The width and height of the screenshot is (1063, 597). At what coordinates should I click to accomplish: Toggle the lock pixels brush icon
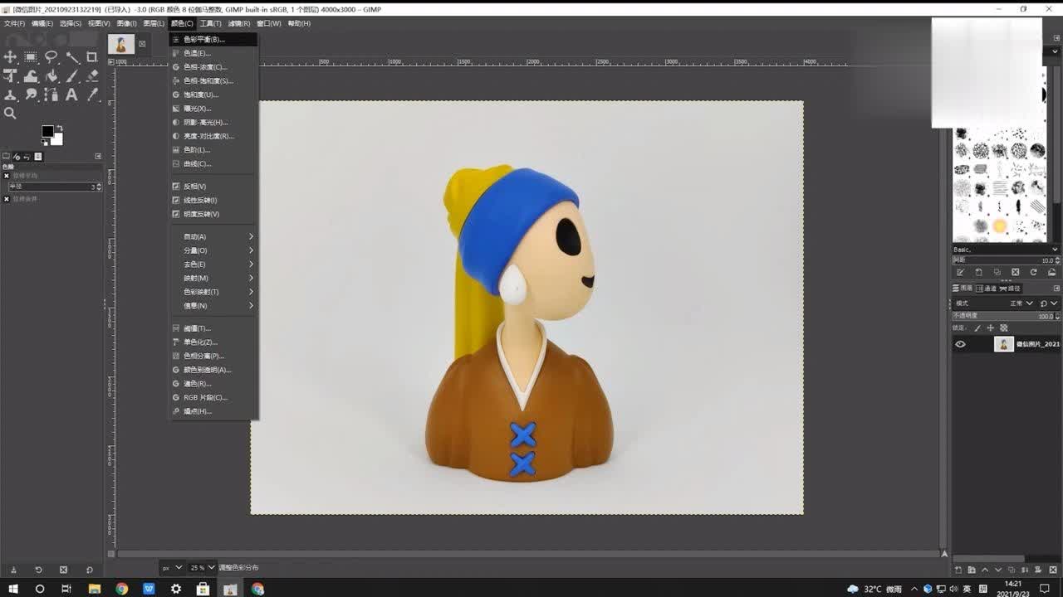[977, 328]
